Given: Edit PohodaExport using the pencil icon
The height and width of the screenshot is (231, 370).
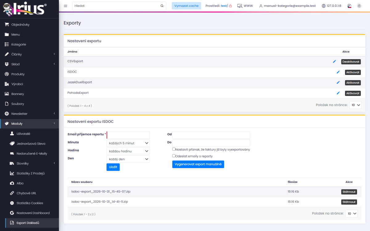Looking at the screenshot, I should (x=338, y=93).
